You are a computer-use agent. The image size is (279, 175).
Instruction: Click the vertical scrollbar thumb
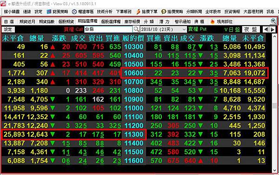[x=274, y=106]
